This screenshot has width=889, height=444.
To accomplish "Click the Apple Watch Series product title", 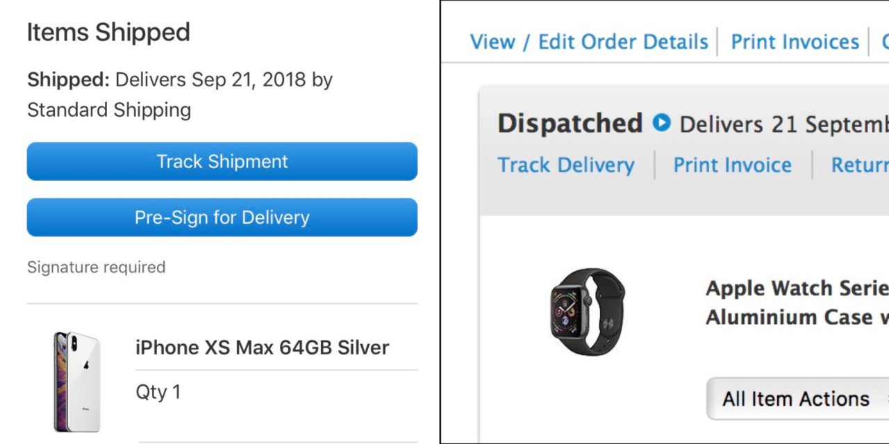I will (x=797, y=288).
